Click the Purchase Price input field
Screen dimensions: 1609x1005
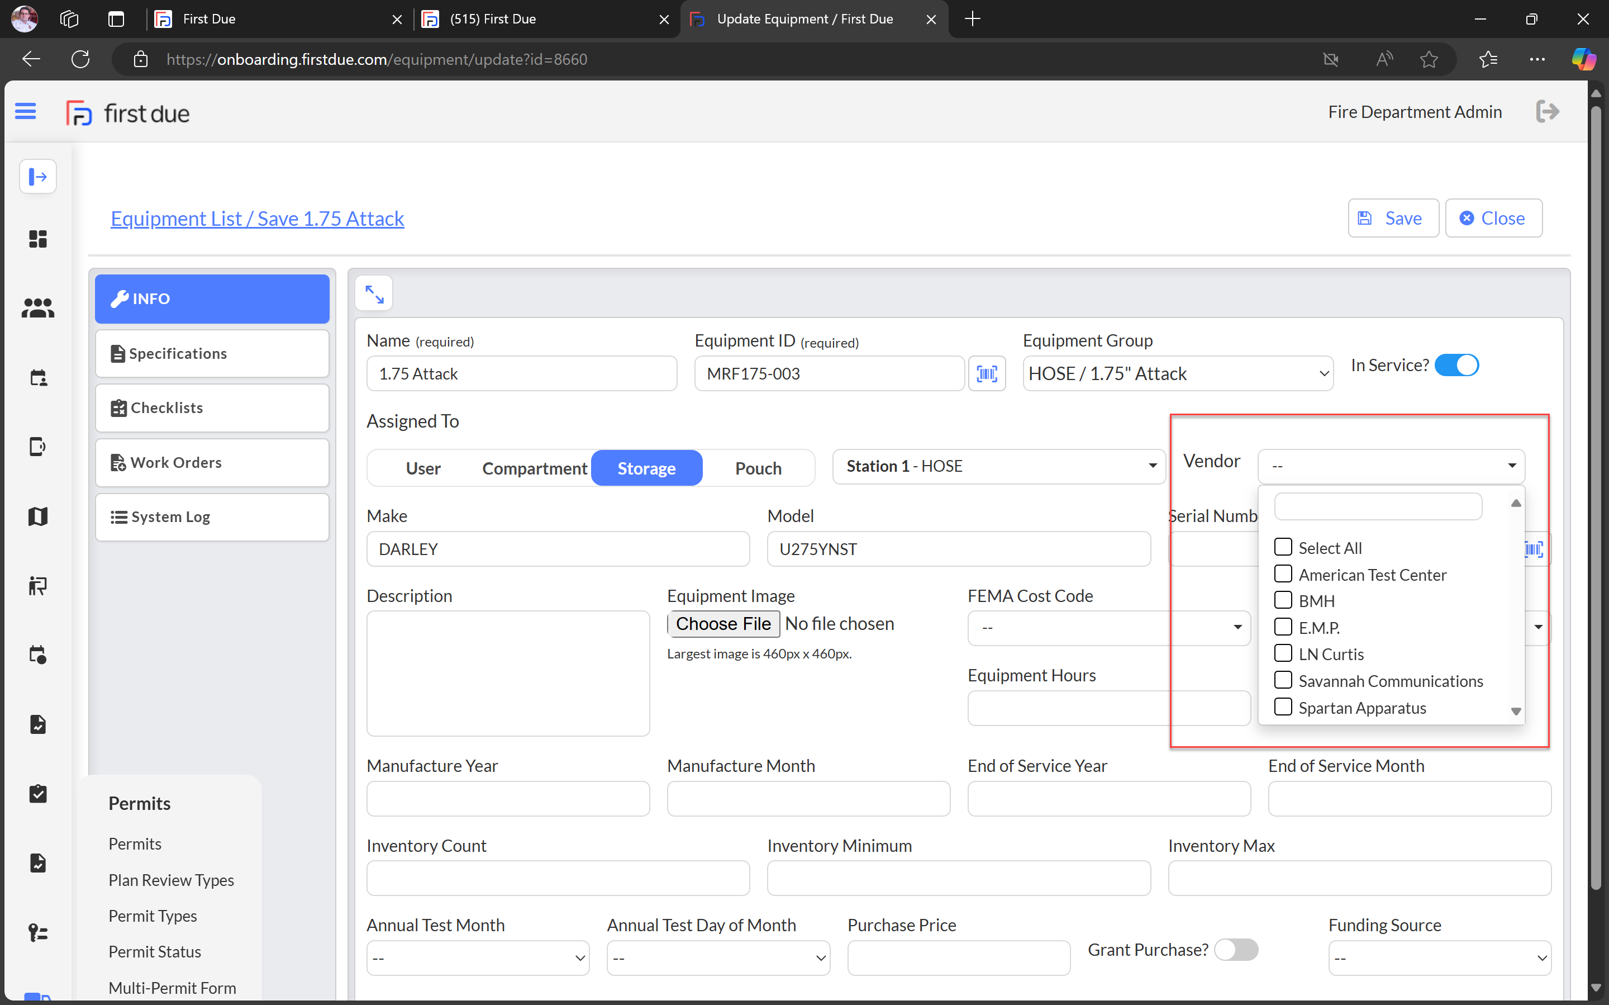[x=959, y=958]
